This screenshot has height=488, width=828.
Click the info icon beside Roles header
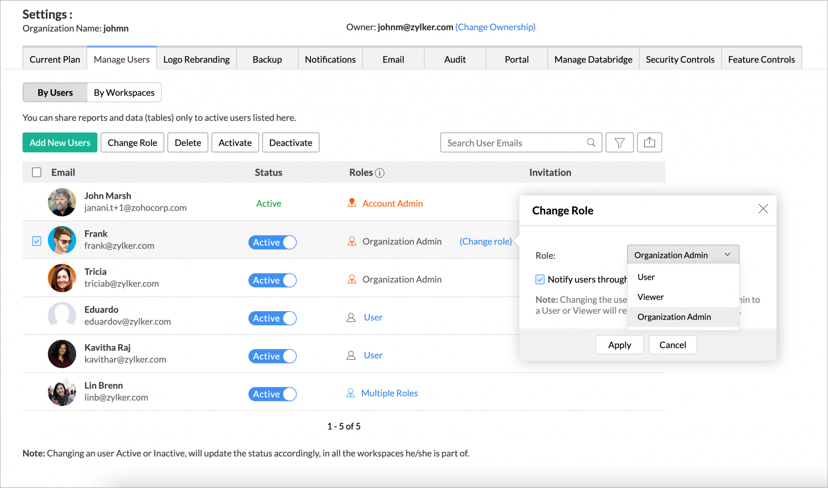(380, 173)
